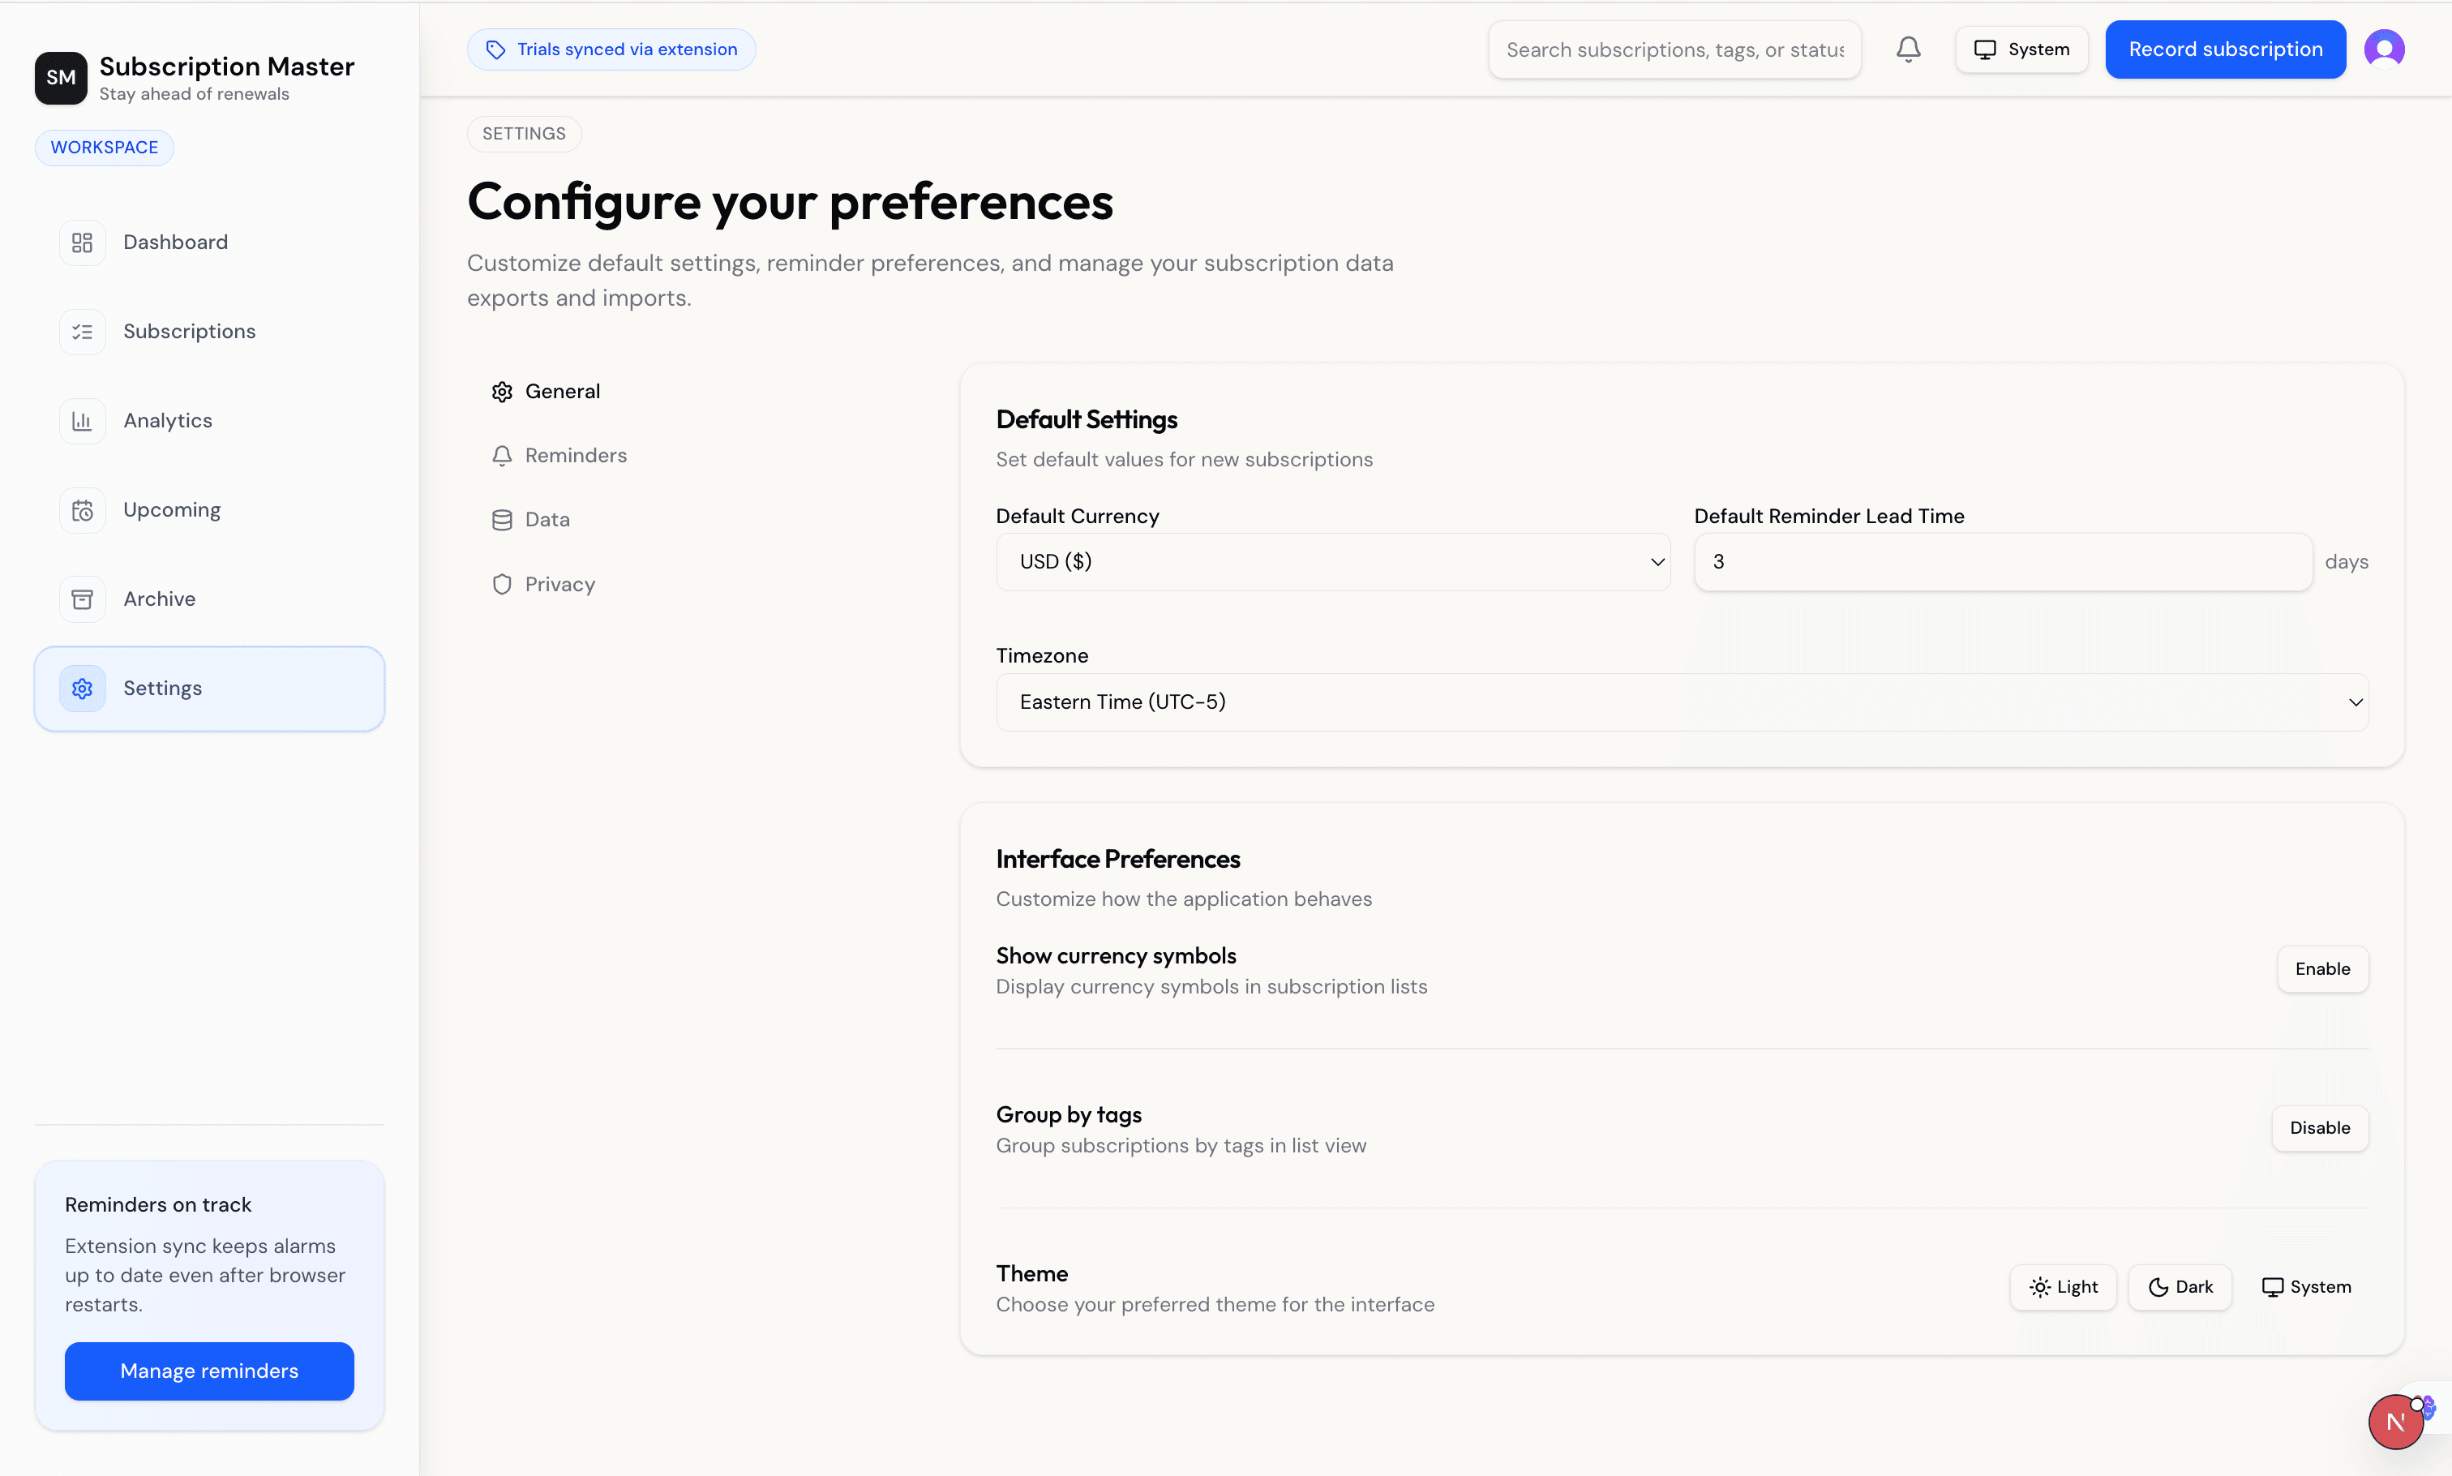Switch theme to Dark mode
The image size is (2452, 1476).
point(2180,1286)
